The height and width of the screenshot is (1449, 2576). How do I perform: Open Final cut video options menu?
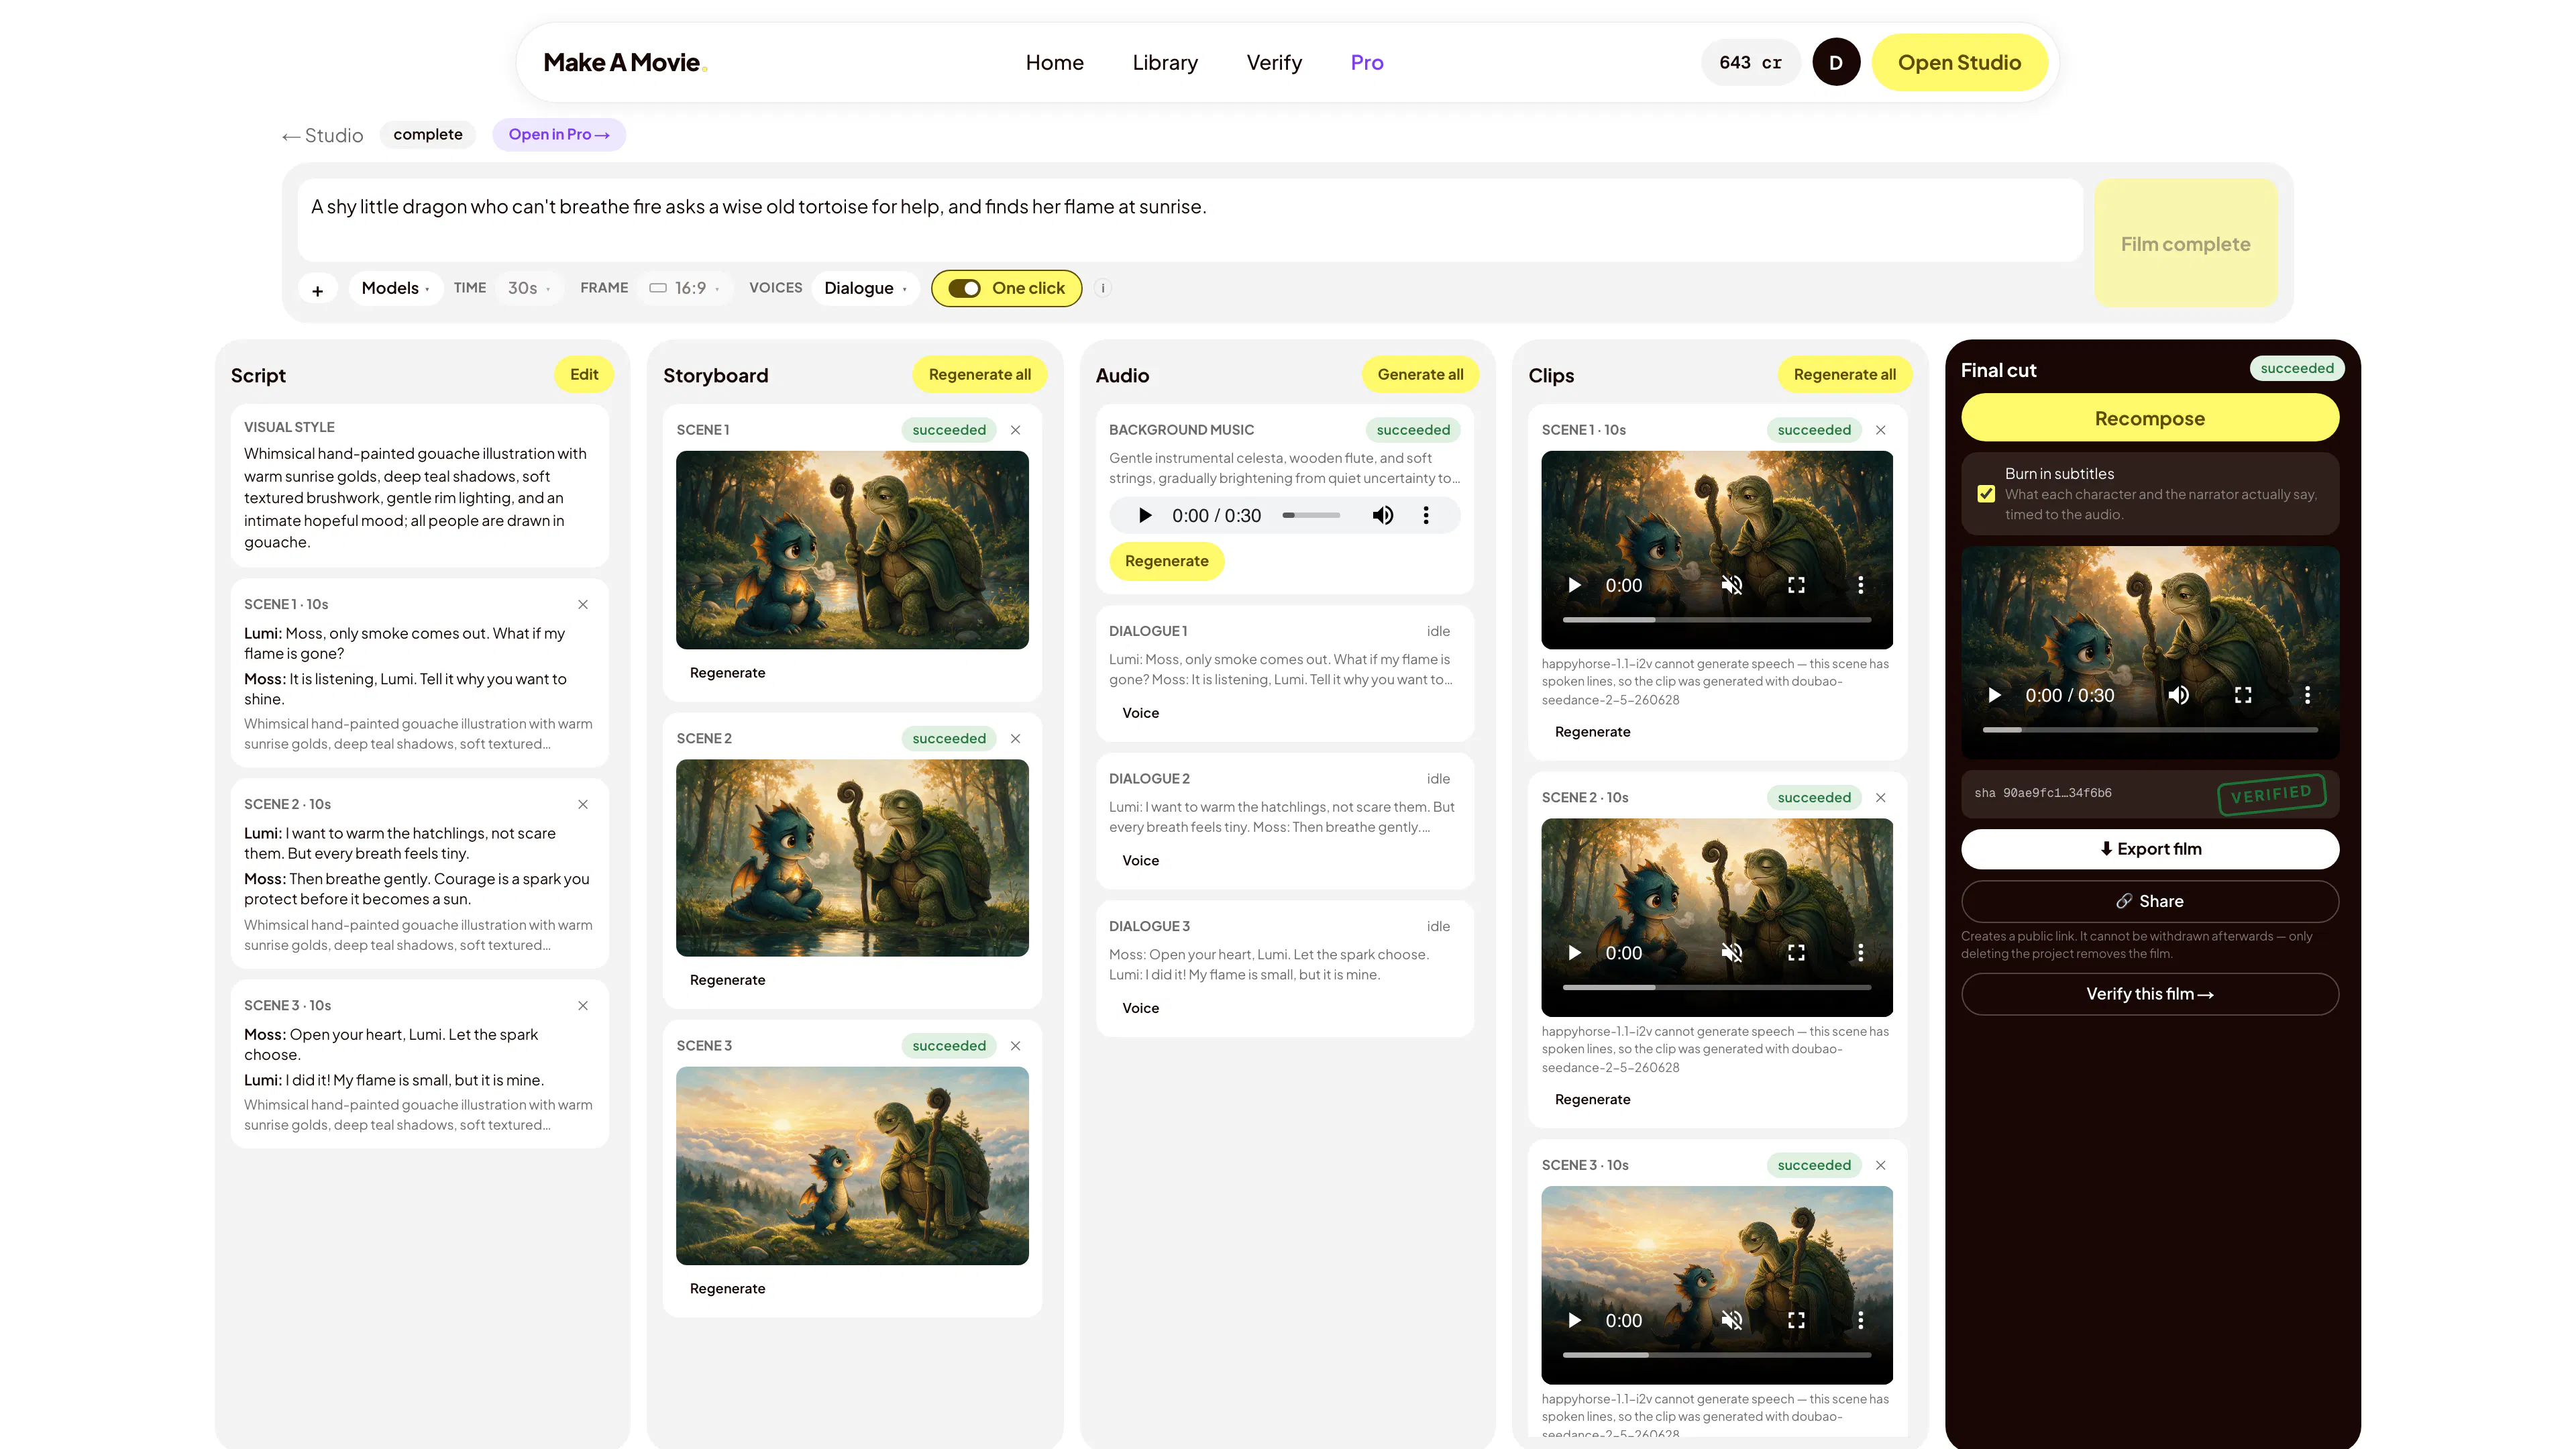(2308, 696)
